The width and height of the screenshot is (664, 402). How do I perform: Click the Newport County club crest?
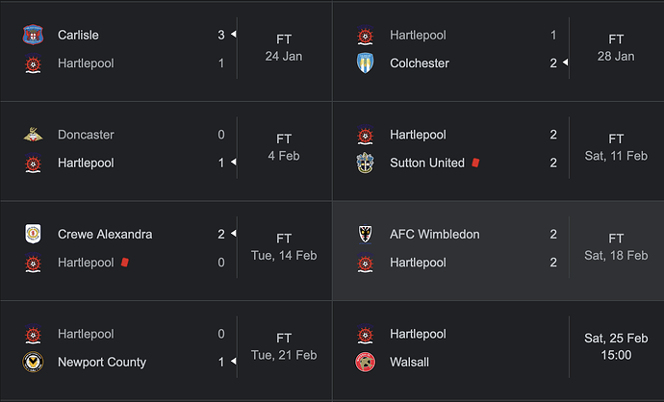click(x=33, y=362)
